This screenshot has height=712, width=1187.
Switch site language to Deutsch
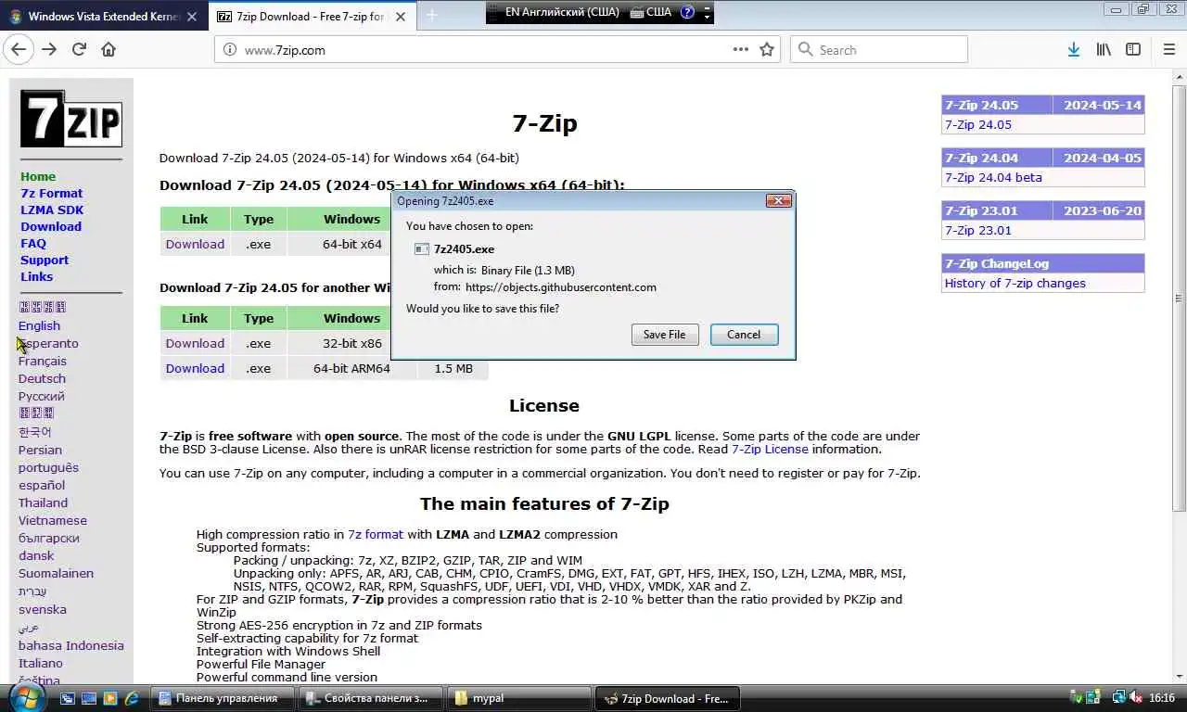42,378
